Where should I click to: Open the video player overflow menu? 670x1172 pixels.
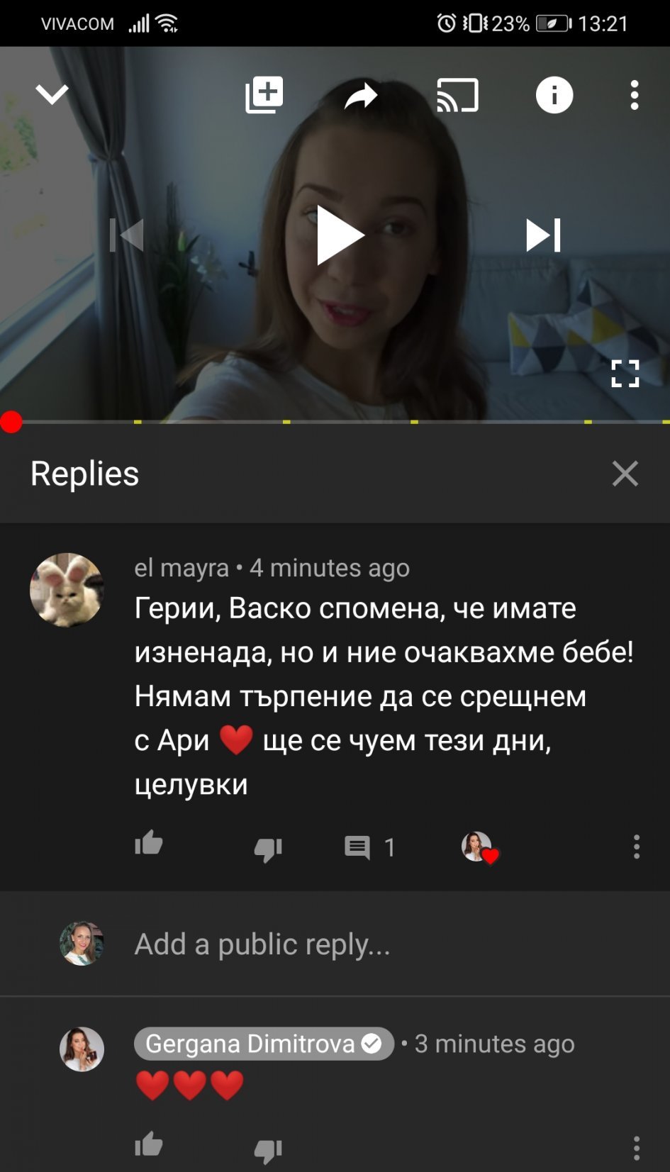[x=635, y=95]
